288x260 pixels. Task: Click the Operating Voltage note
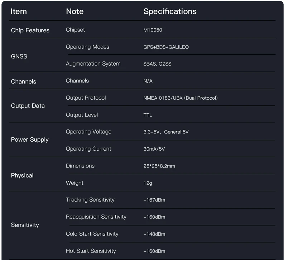(x=88, y=132)
